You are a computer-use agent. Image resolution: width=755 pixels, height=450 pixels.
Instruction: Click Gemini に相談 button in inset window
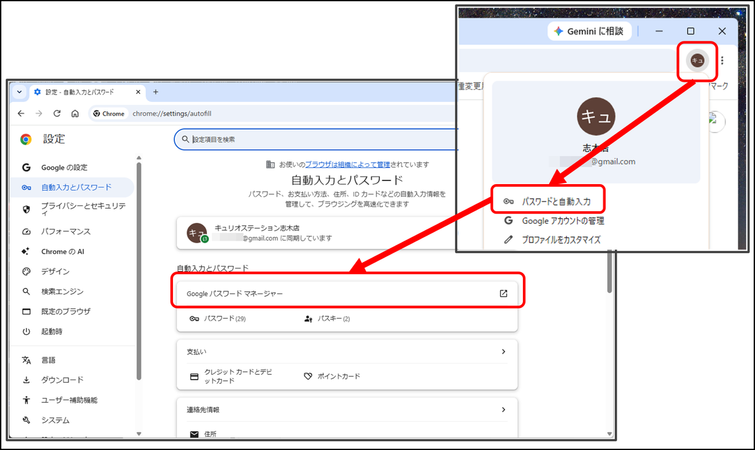[x=590, y=31]
